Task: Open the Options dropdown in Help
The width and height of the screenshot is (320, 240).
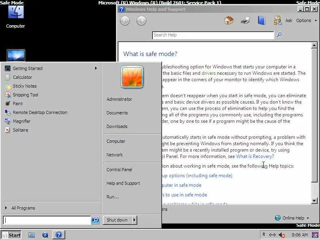Action: point(306,20)
